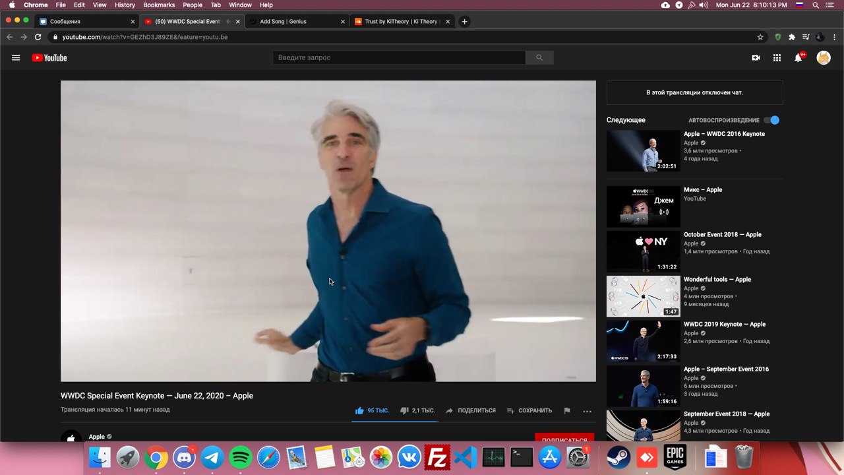Screen dimensions: 844x475
Task: Launch Epic Games from the dock
Action: (x=675, y=457)
